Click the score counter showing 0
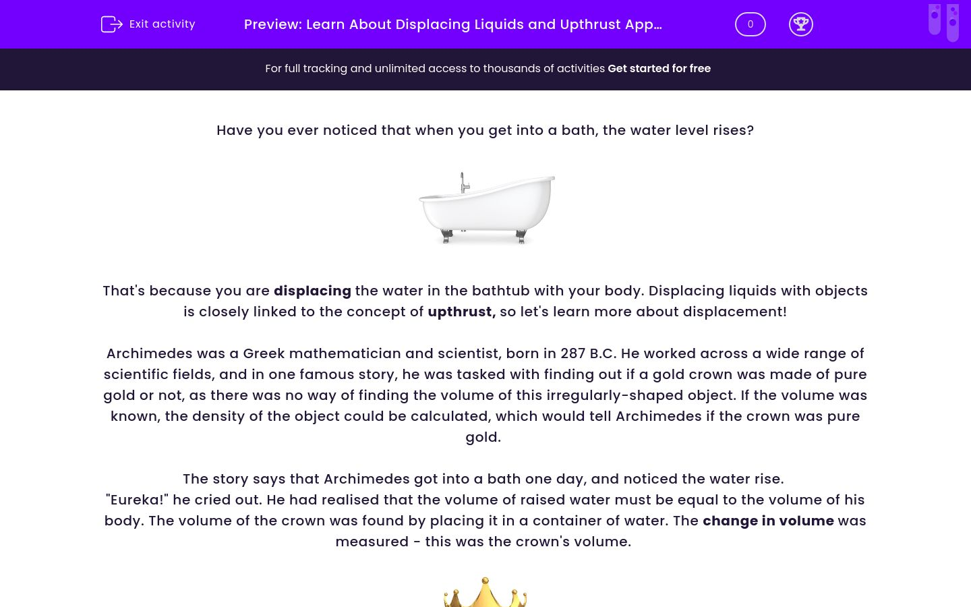Viewport: 971px width, 607px height. pyautogui.click(x=750, y=24)
